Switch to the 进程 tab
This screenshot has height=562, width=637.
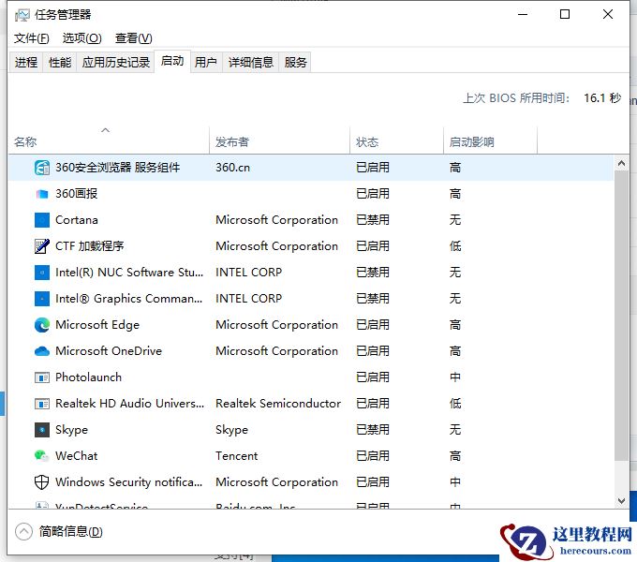(26, 63)
